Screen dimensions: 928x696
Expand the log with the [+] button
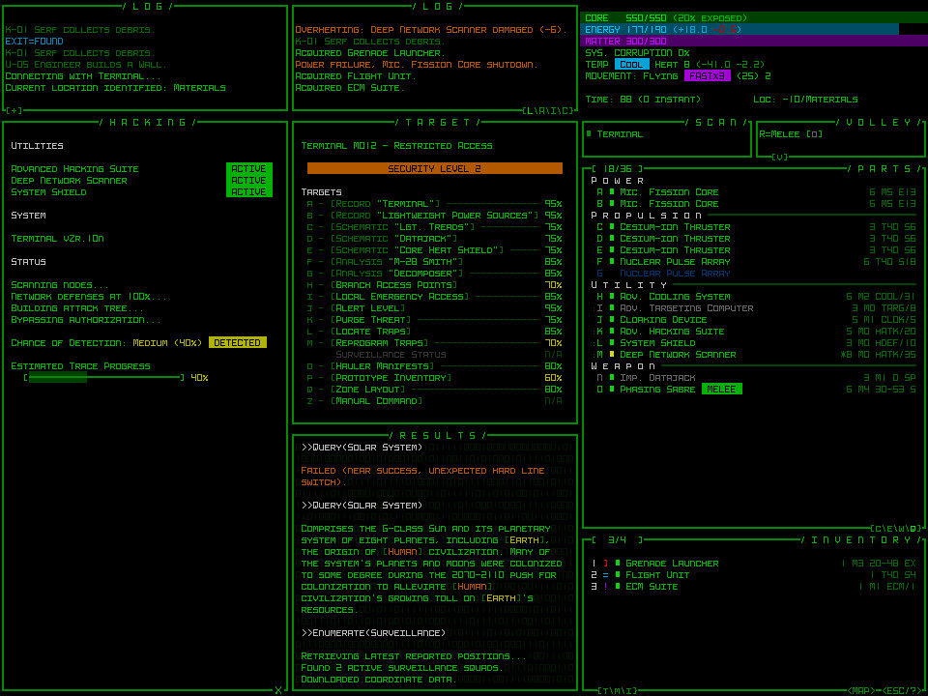(x=14, y=111)
